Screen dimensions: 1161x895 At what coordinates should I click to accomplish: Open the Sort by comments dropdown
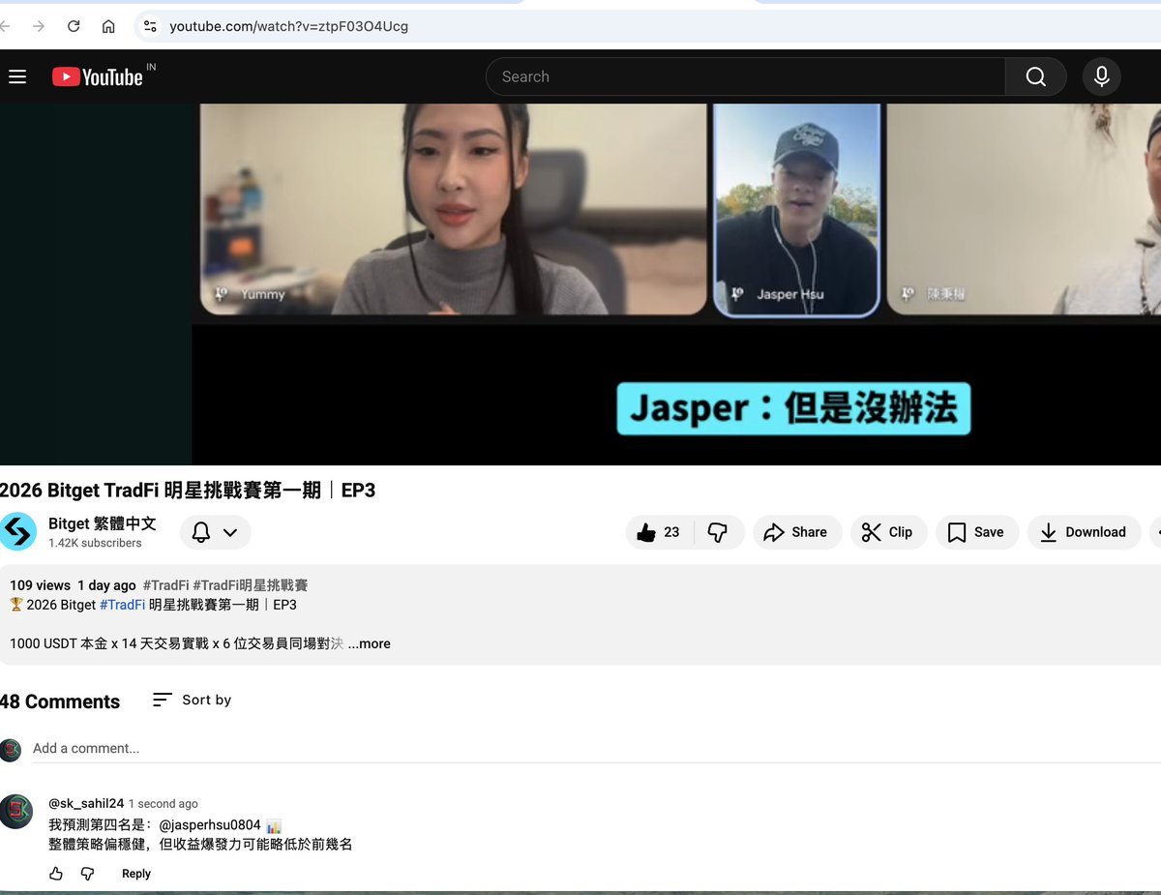click(192, 700)
